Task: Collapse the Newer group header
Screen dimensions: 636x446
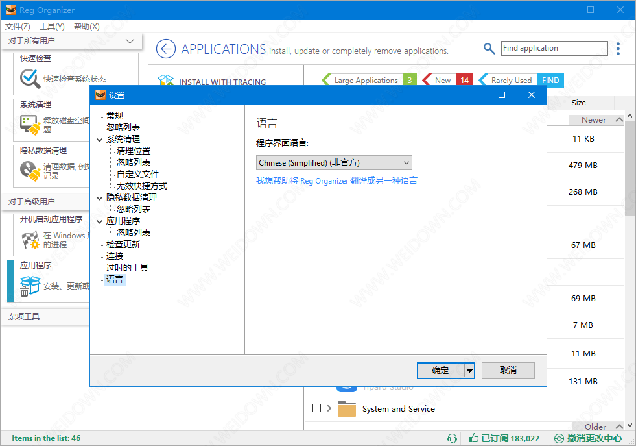Action: pyautogui.click(x=619, y=119)
